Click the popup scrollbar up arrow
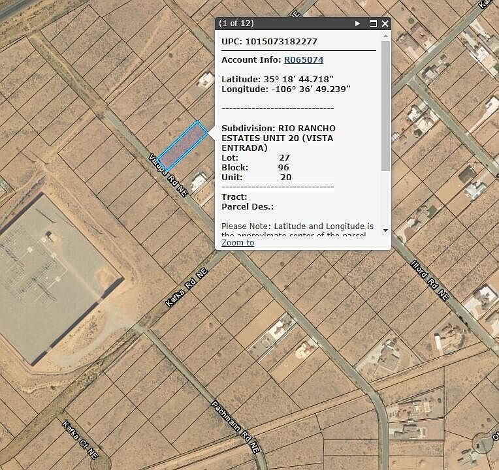 385,37
